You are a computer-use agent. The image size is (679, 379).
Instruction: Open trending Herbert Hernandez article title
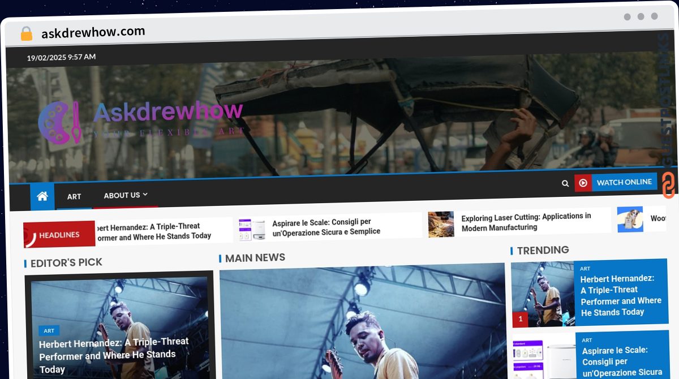[621, 295]
